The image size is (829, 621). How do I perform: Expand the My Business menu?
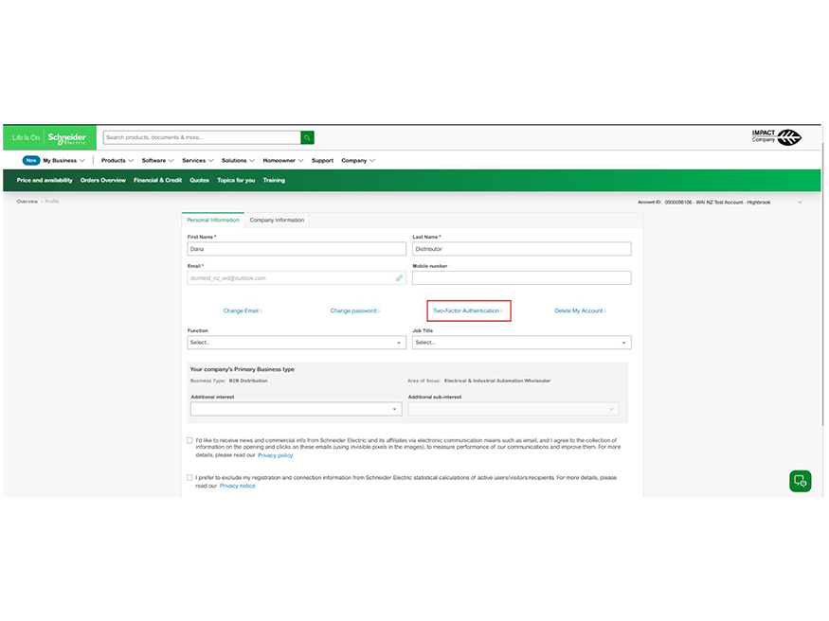click(x=63, y=161)
